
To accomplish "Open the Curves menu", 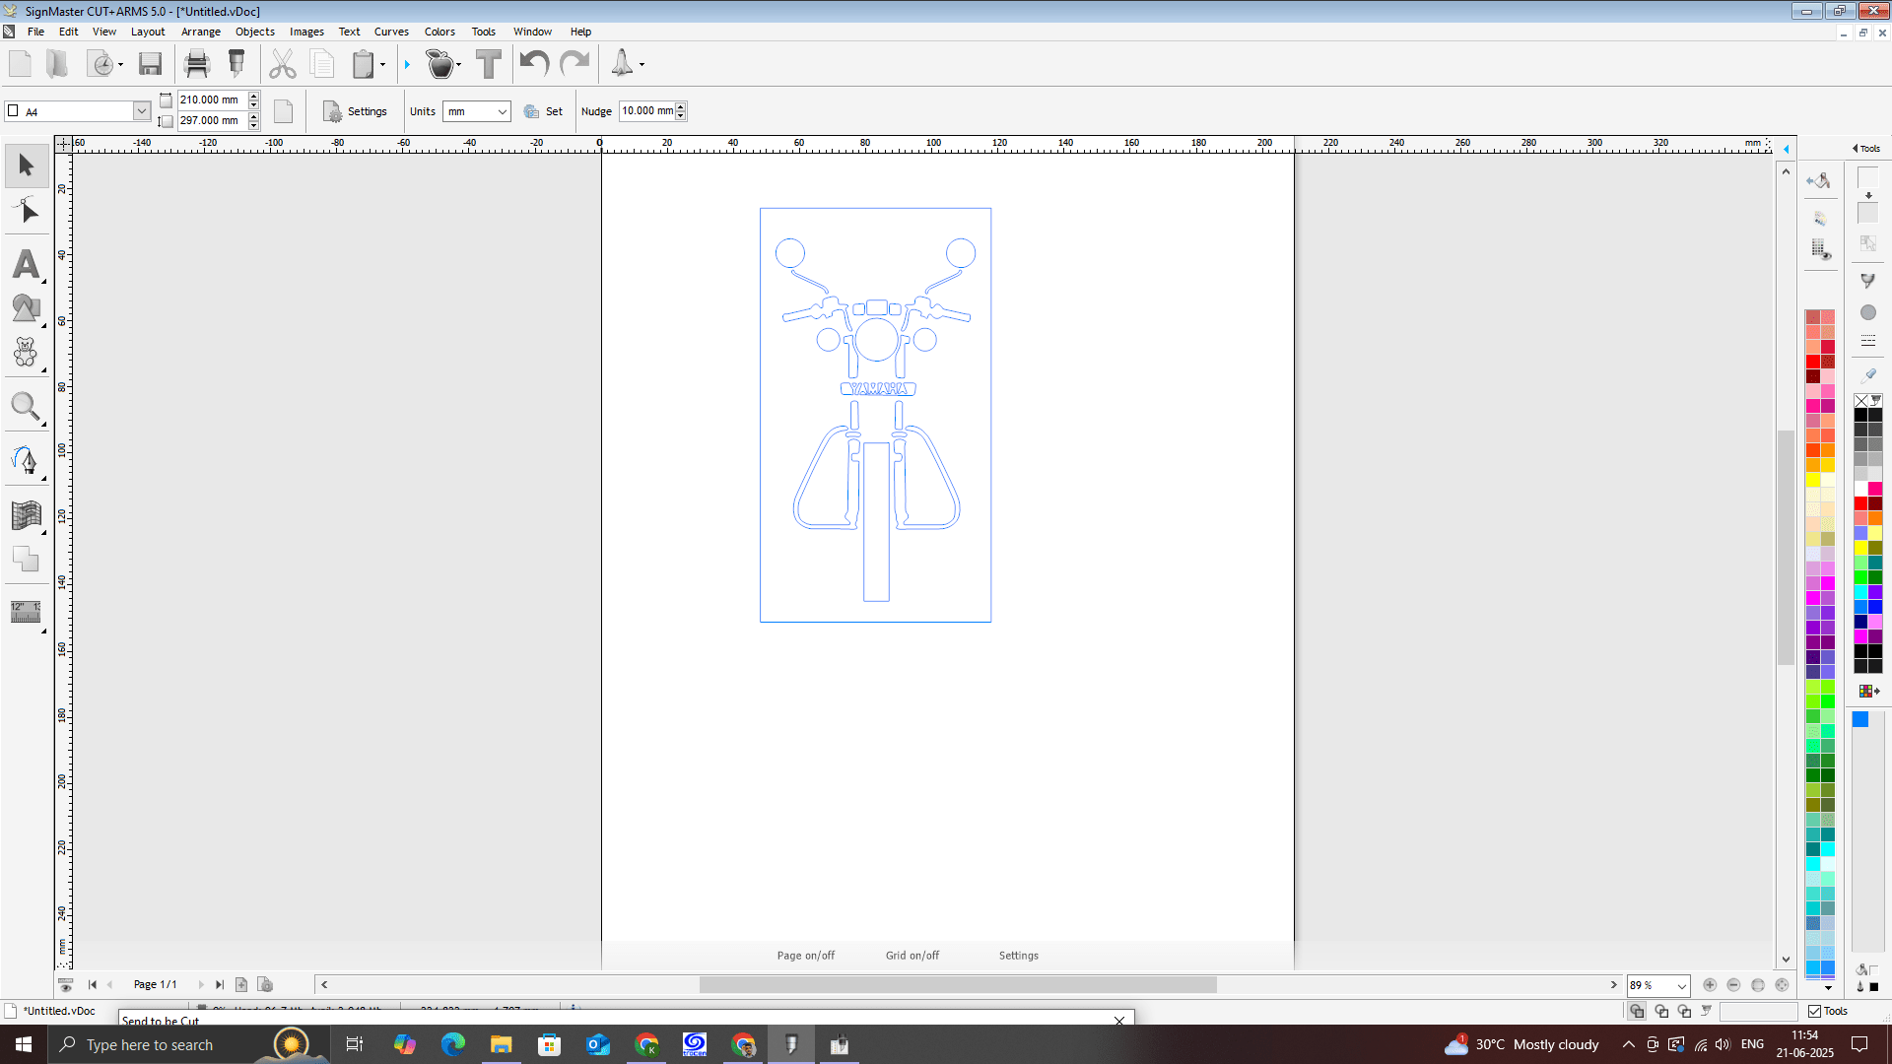I will [391, 32].
